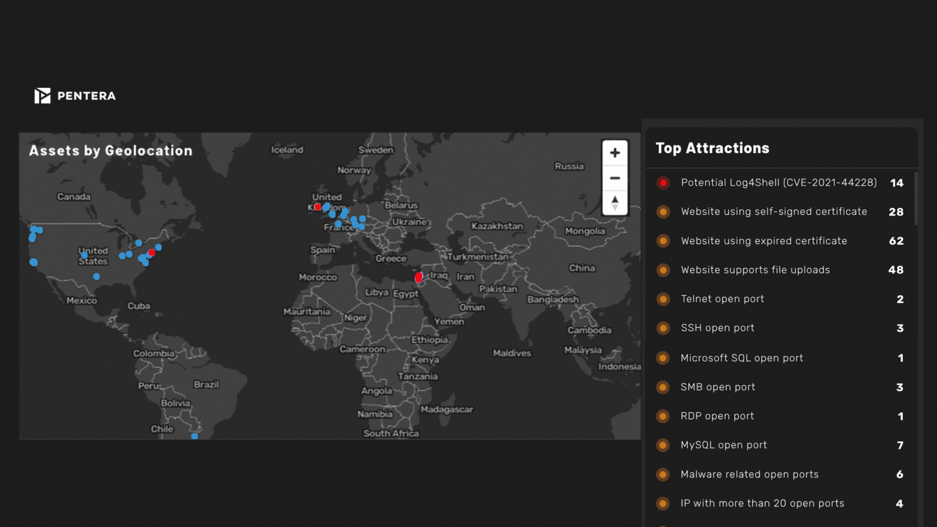Click the red asset marker near Israel
The width and height of the screenshot is (937, 527).
(x=419, y=278)
